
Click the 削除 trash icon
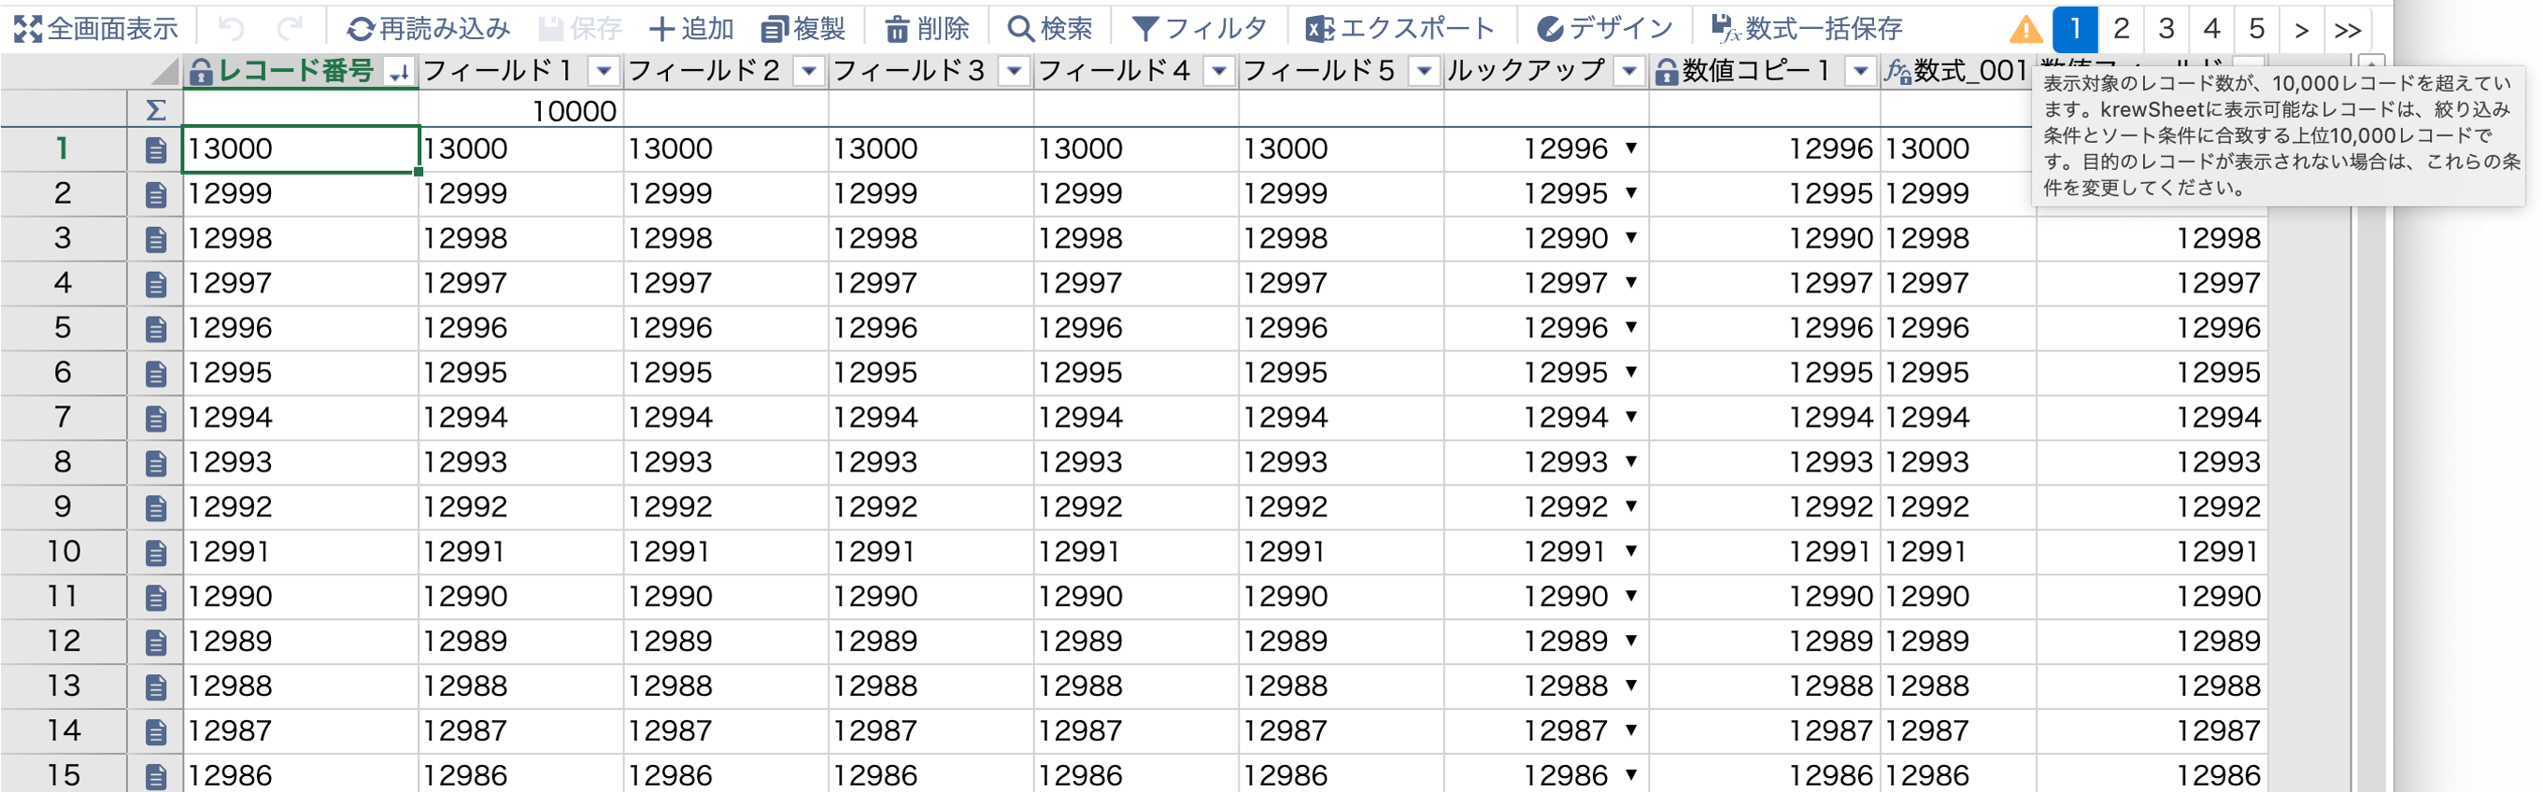click(896, 29)
